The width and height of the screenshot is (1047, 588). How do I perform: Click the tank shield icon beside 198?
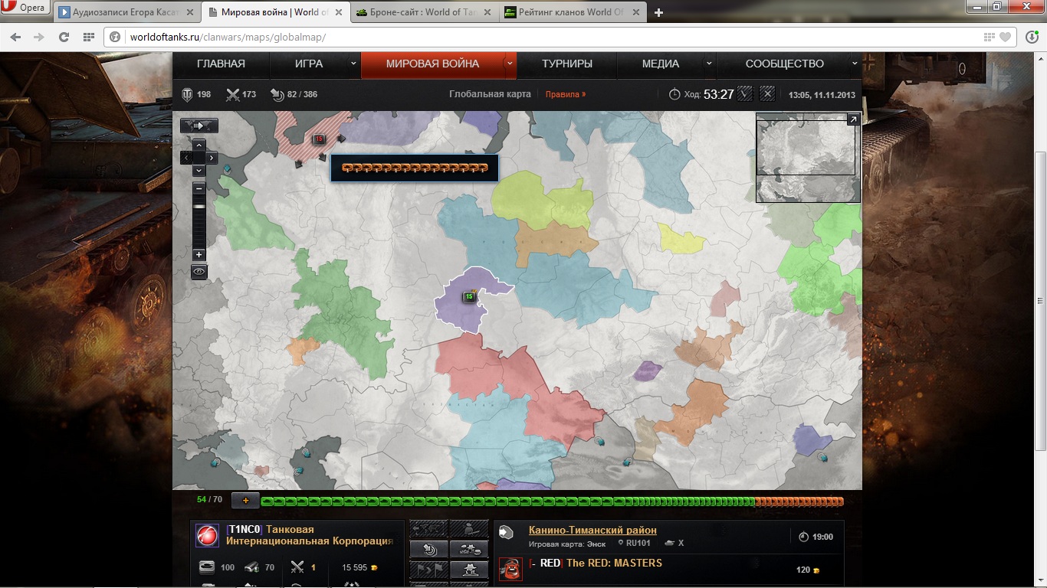(x=186, y=94)
